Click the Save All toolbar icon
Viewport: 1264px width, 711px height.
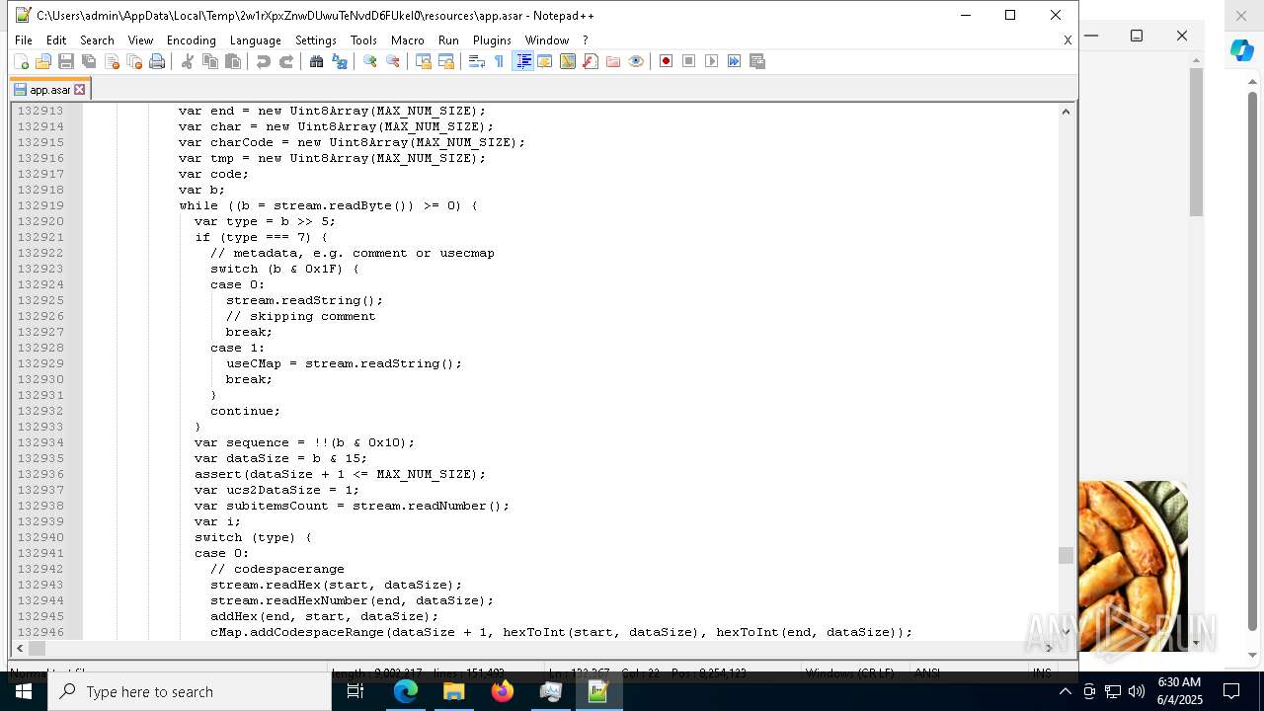pyautogui.click(x=89, y=61)
